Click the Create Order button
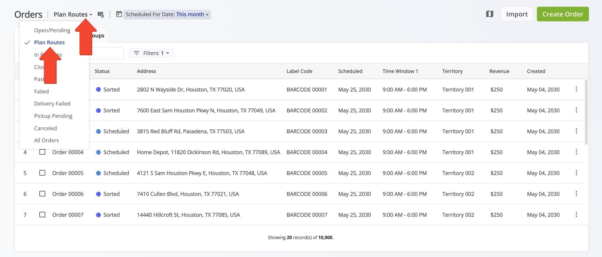The width and height of the screenshot is (602, 257). click(x=563, y=14)
